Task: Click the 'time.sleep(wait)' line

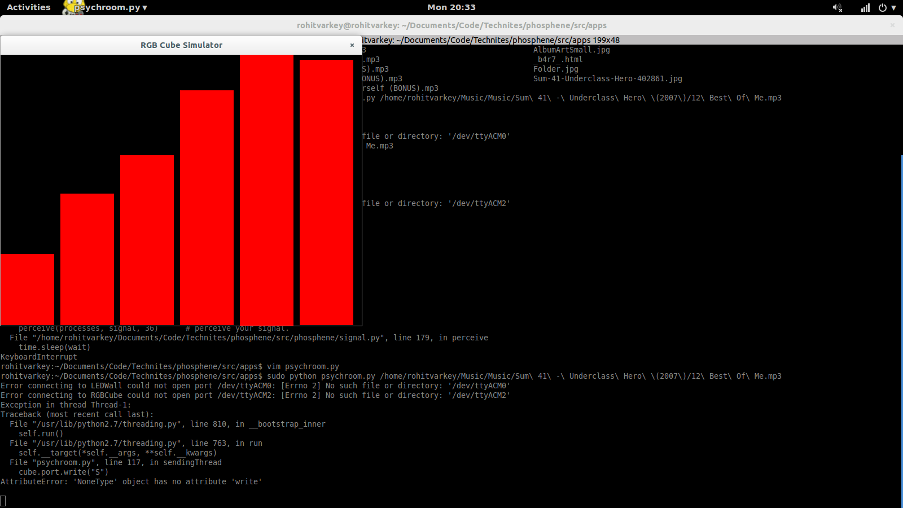Action: 55,347
